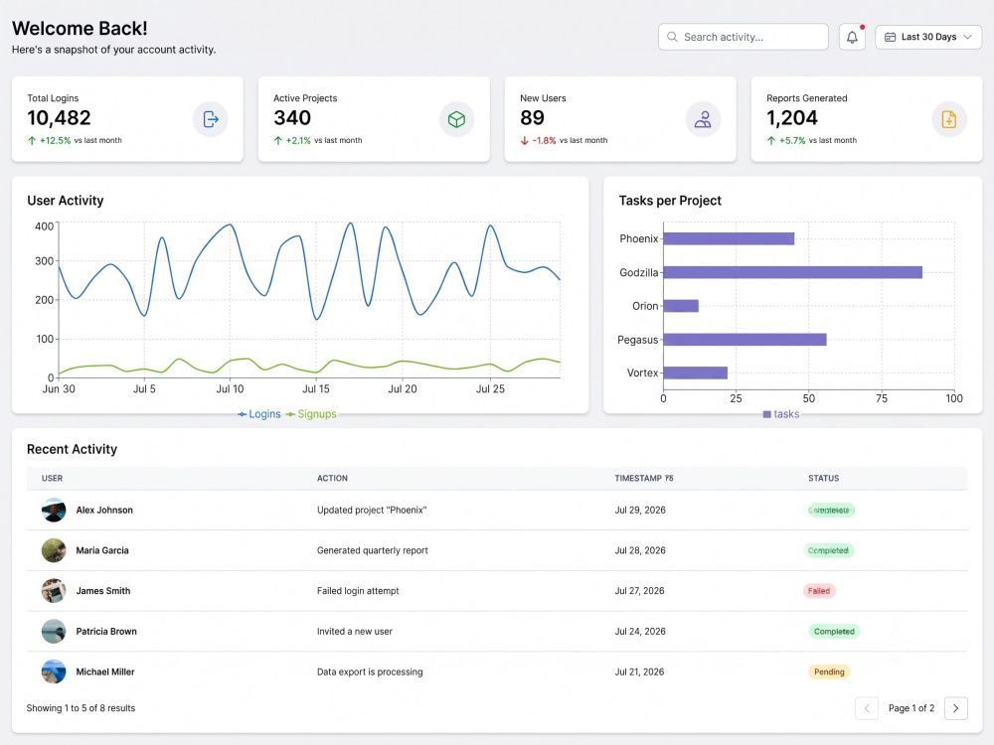
Task: Select the Alex Johnson name
Action: tap(104, 510)
